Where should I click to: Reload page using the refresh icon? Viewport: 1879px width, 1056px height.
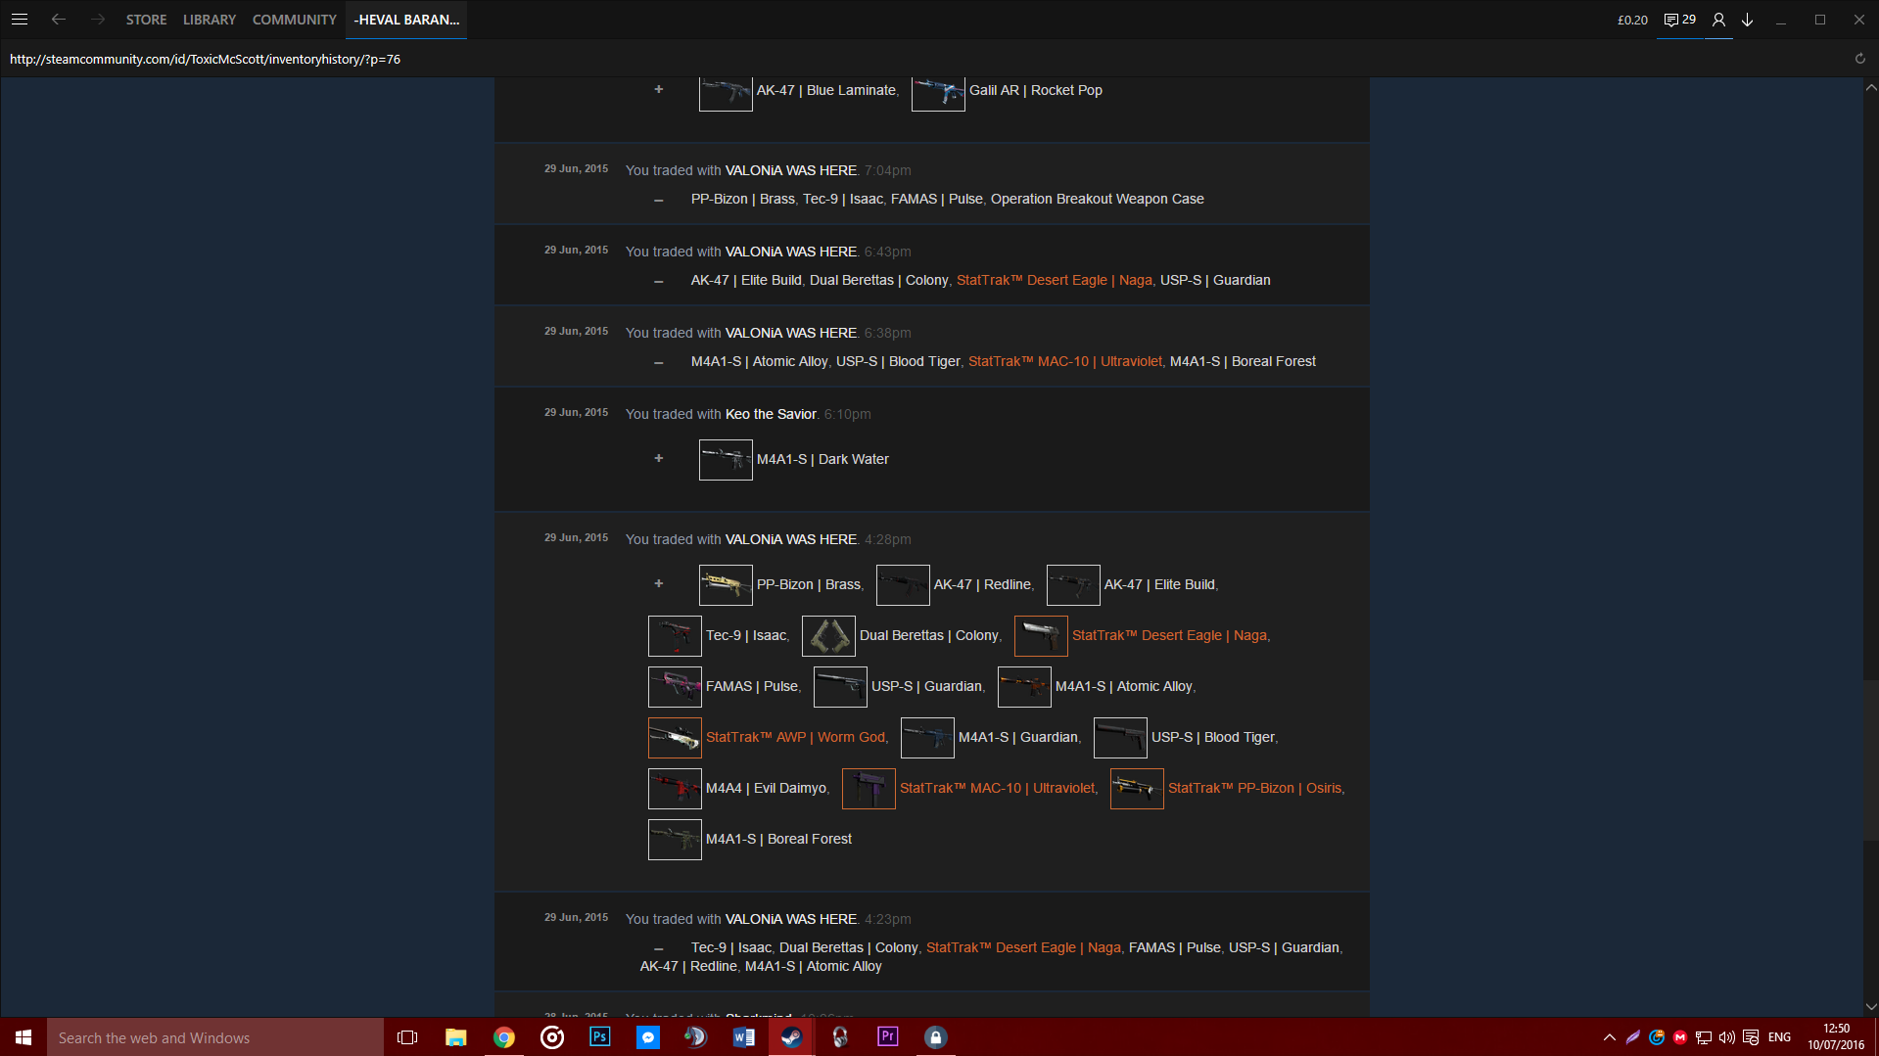(1859, 59)
